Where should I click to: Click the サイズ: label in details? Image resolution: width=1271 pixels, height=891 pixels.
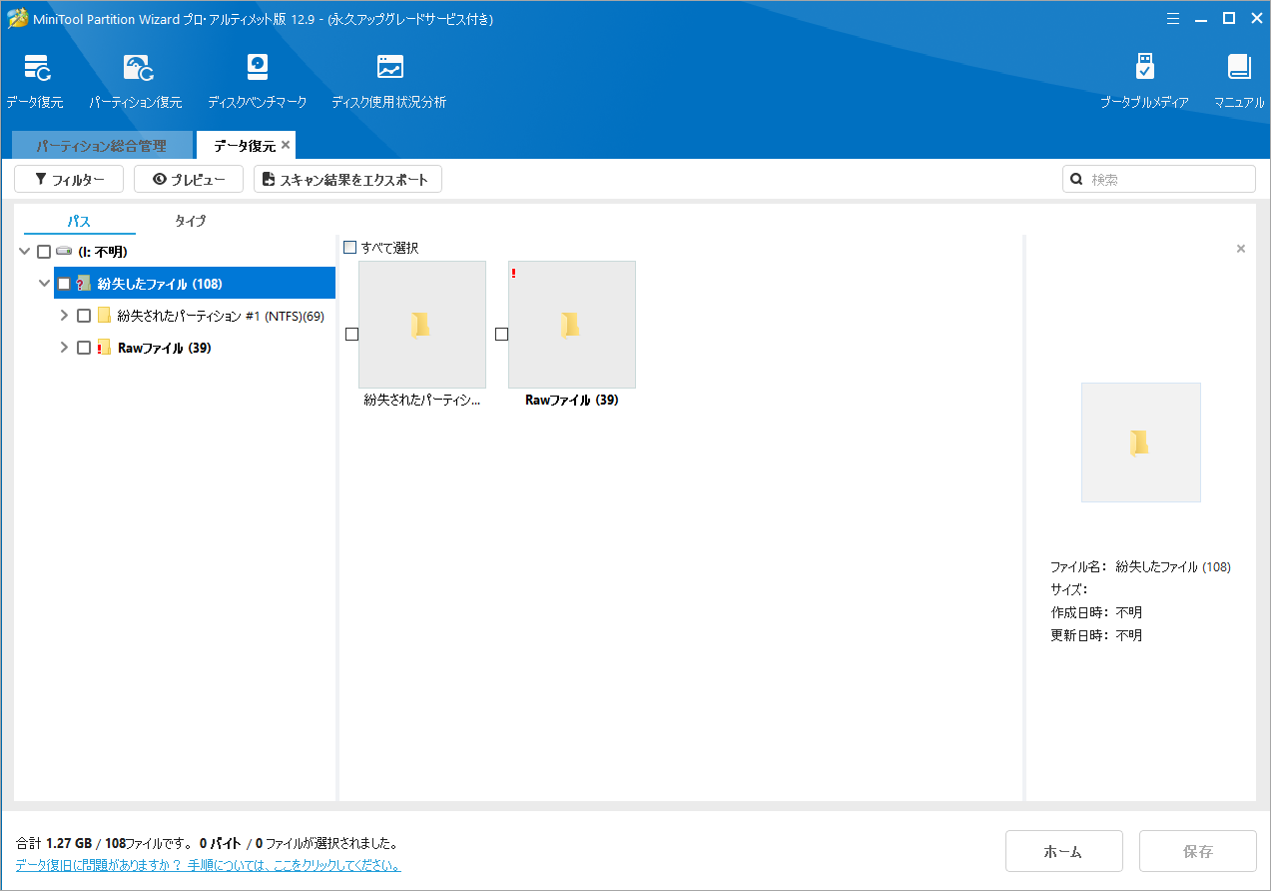click(1067, 589)
